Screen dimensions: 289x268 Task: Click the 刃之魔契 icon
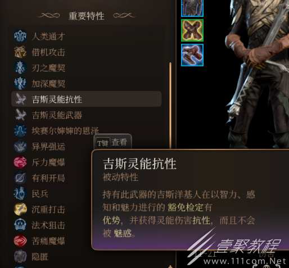click(x=20, y=67)
